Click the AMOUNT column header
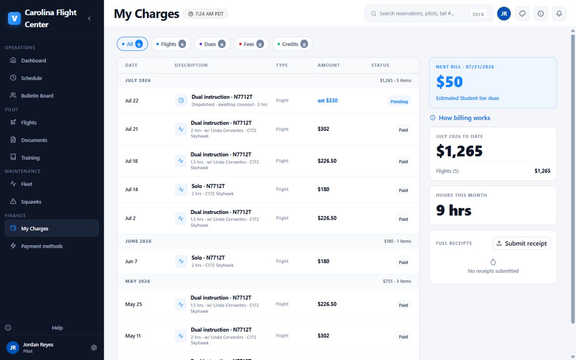The width and height of the screenshot is (576, 360). (329, 65)
